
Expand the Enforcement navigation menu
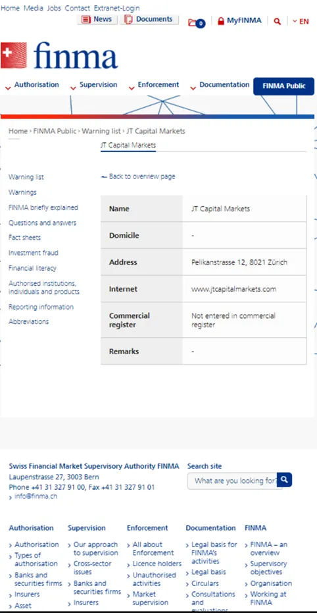coord(154,85)
